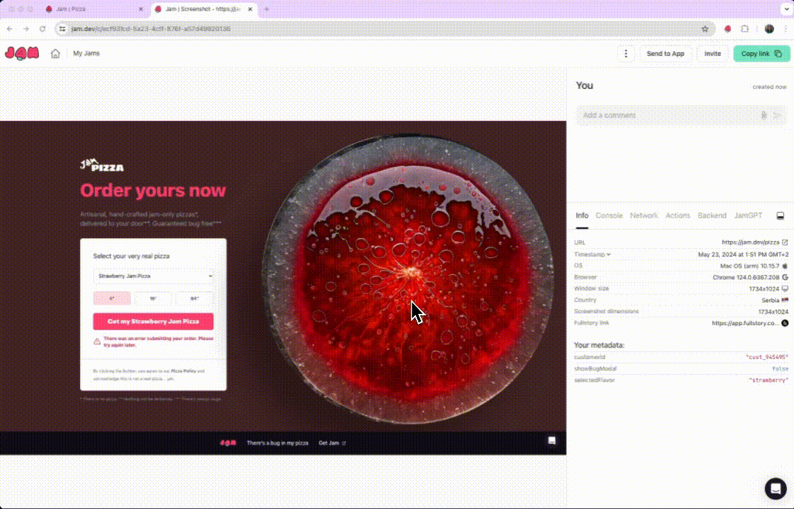Open the JamGPT tab
This screenshot has height=509, width=794.
pos(748,216)
